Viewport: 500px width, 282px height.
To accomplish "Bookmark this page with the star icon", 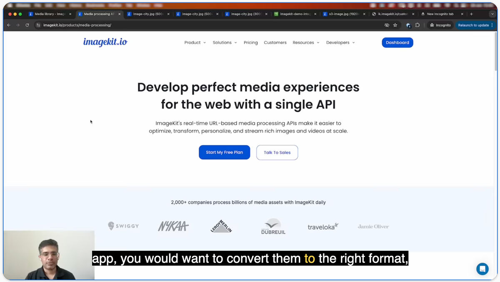I will point(395,25).
